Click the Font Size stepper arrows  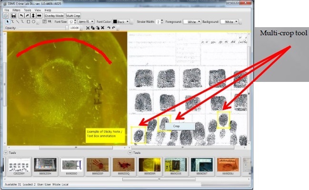tap(75, 21)
